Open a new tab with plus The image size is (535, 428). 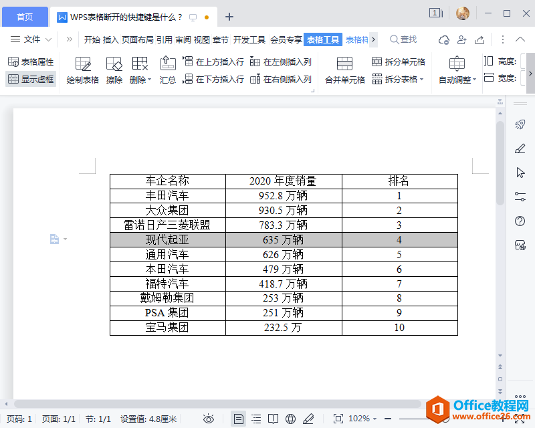click(x=229, y=17)
